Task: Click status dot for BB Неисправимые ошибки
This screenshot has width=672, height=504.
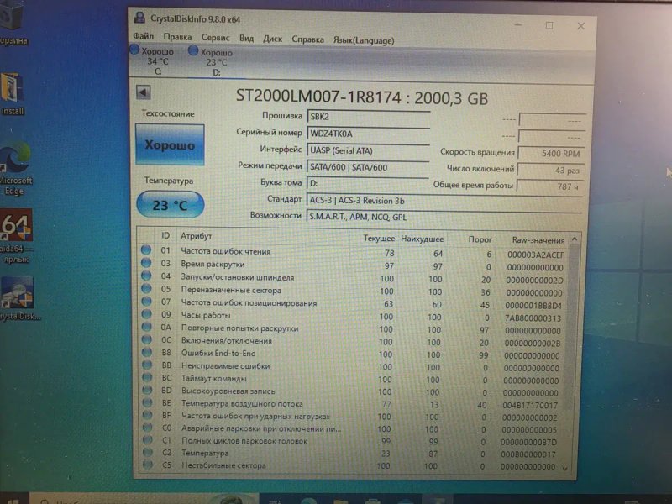Action: pos(147,365)
